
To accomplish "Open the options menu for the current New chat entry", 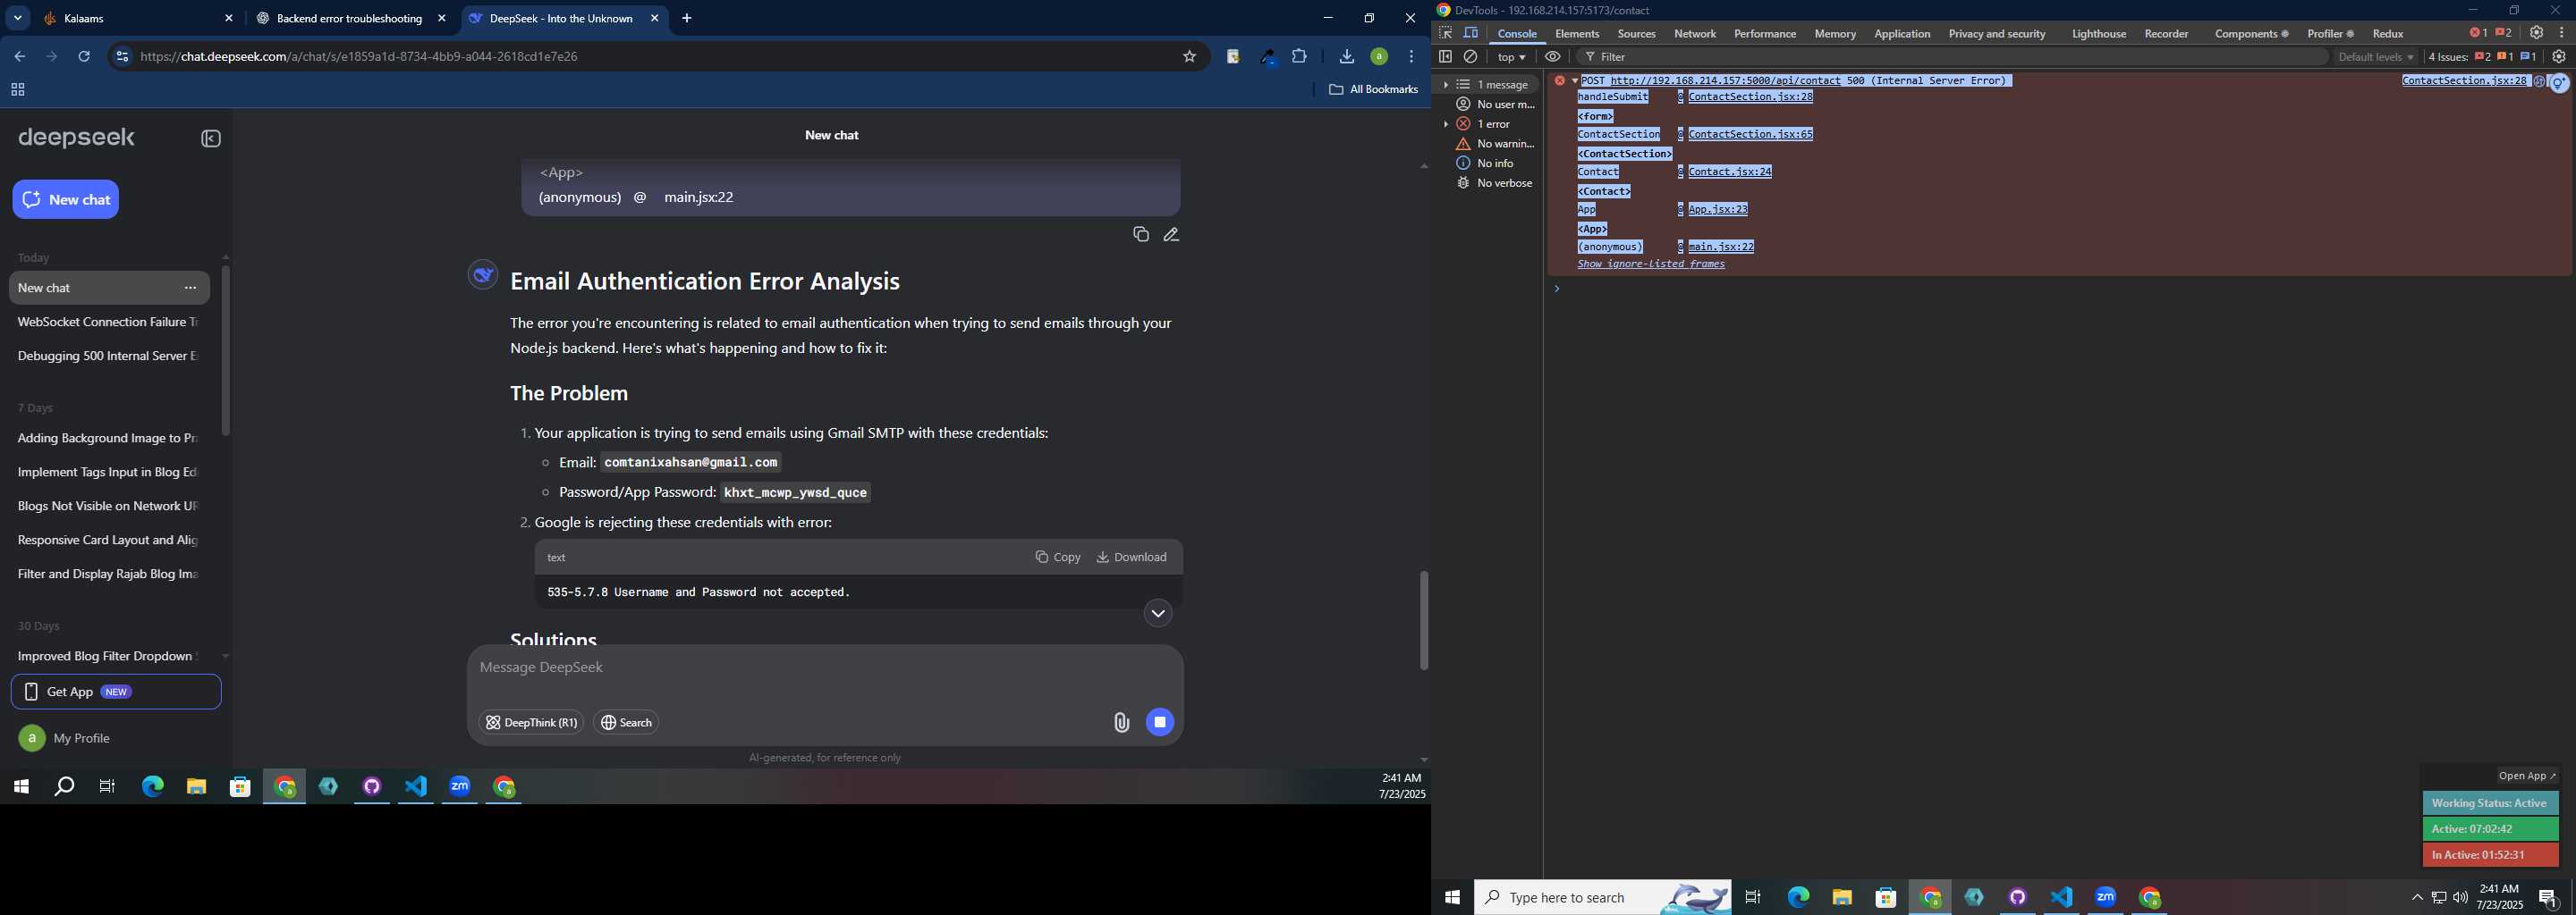I will click(x=190, y=288).
